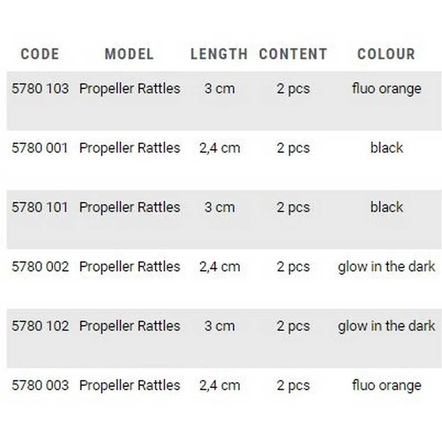
Task: Select product code 5780 002
Action: [40, 267]
